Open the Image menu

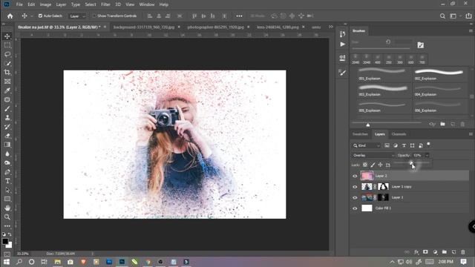pyautogui.click(x=45, y=4)
